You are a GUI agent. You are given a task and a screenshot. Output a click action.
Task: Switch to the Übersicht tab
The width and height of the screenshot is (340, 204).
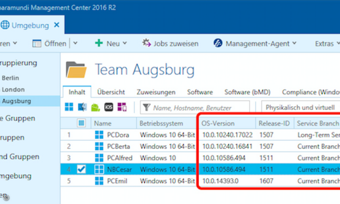(x=111, y=92)
